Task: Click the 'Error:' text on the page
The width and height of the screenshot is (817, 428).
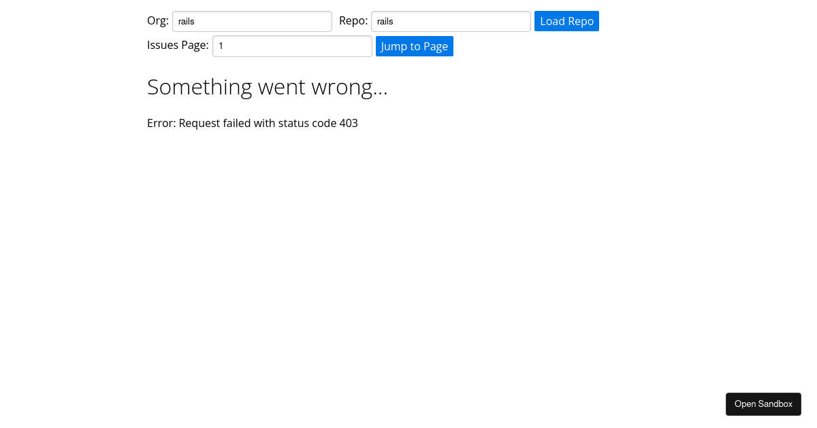Action: pos(161,123)
